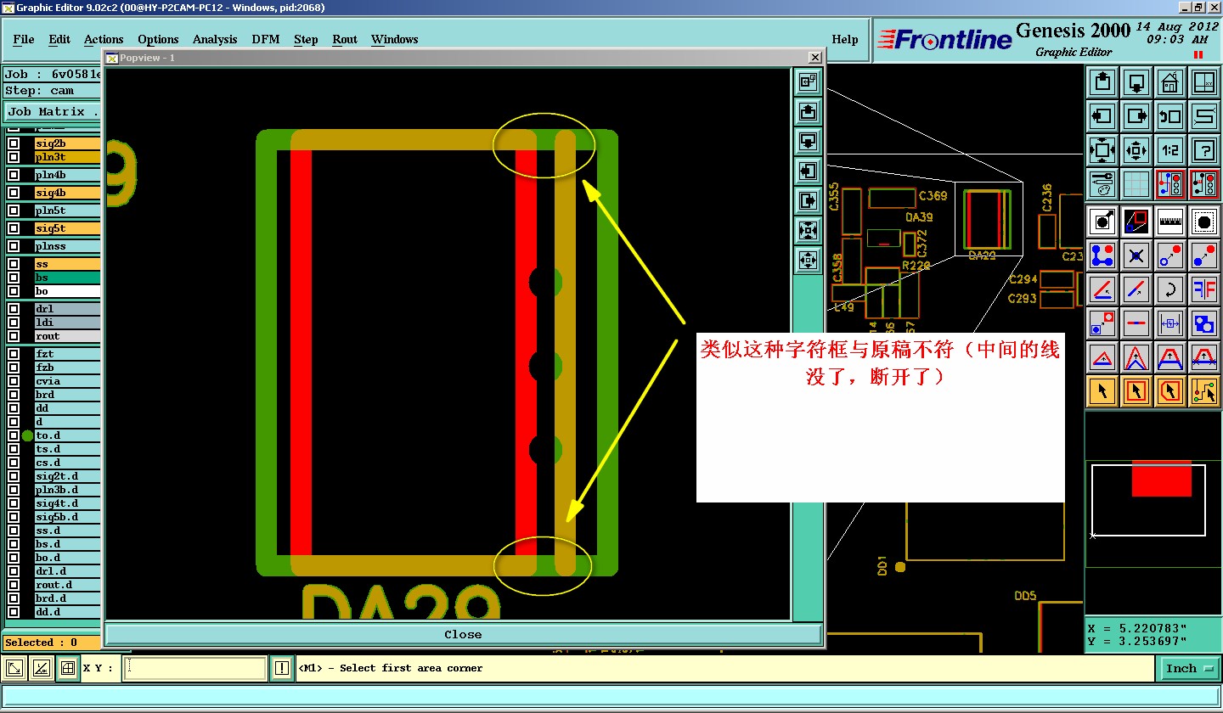
Task: Click the overlapping blue shapes icon
Action: click(1204, 323)
